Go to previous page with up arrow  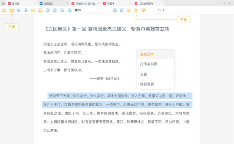pyautogui.click(x=19, y=10)
